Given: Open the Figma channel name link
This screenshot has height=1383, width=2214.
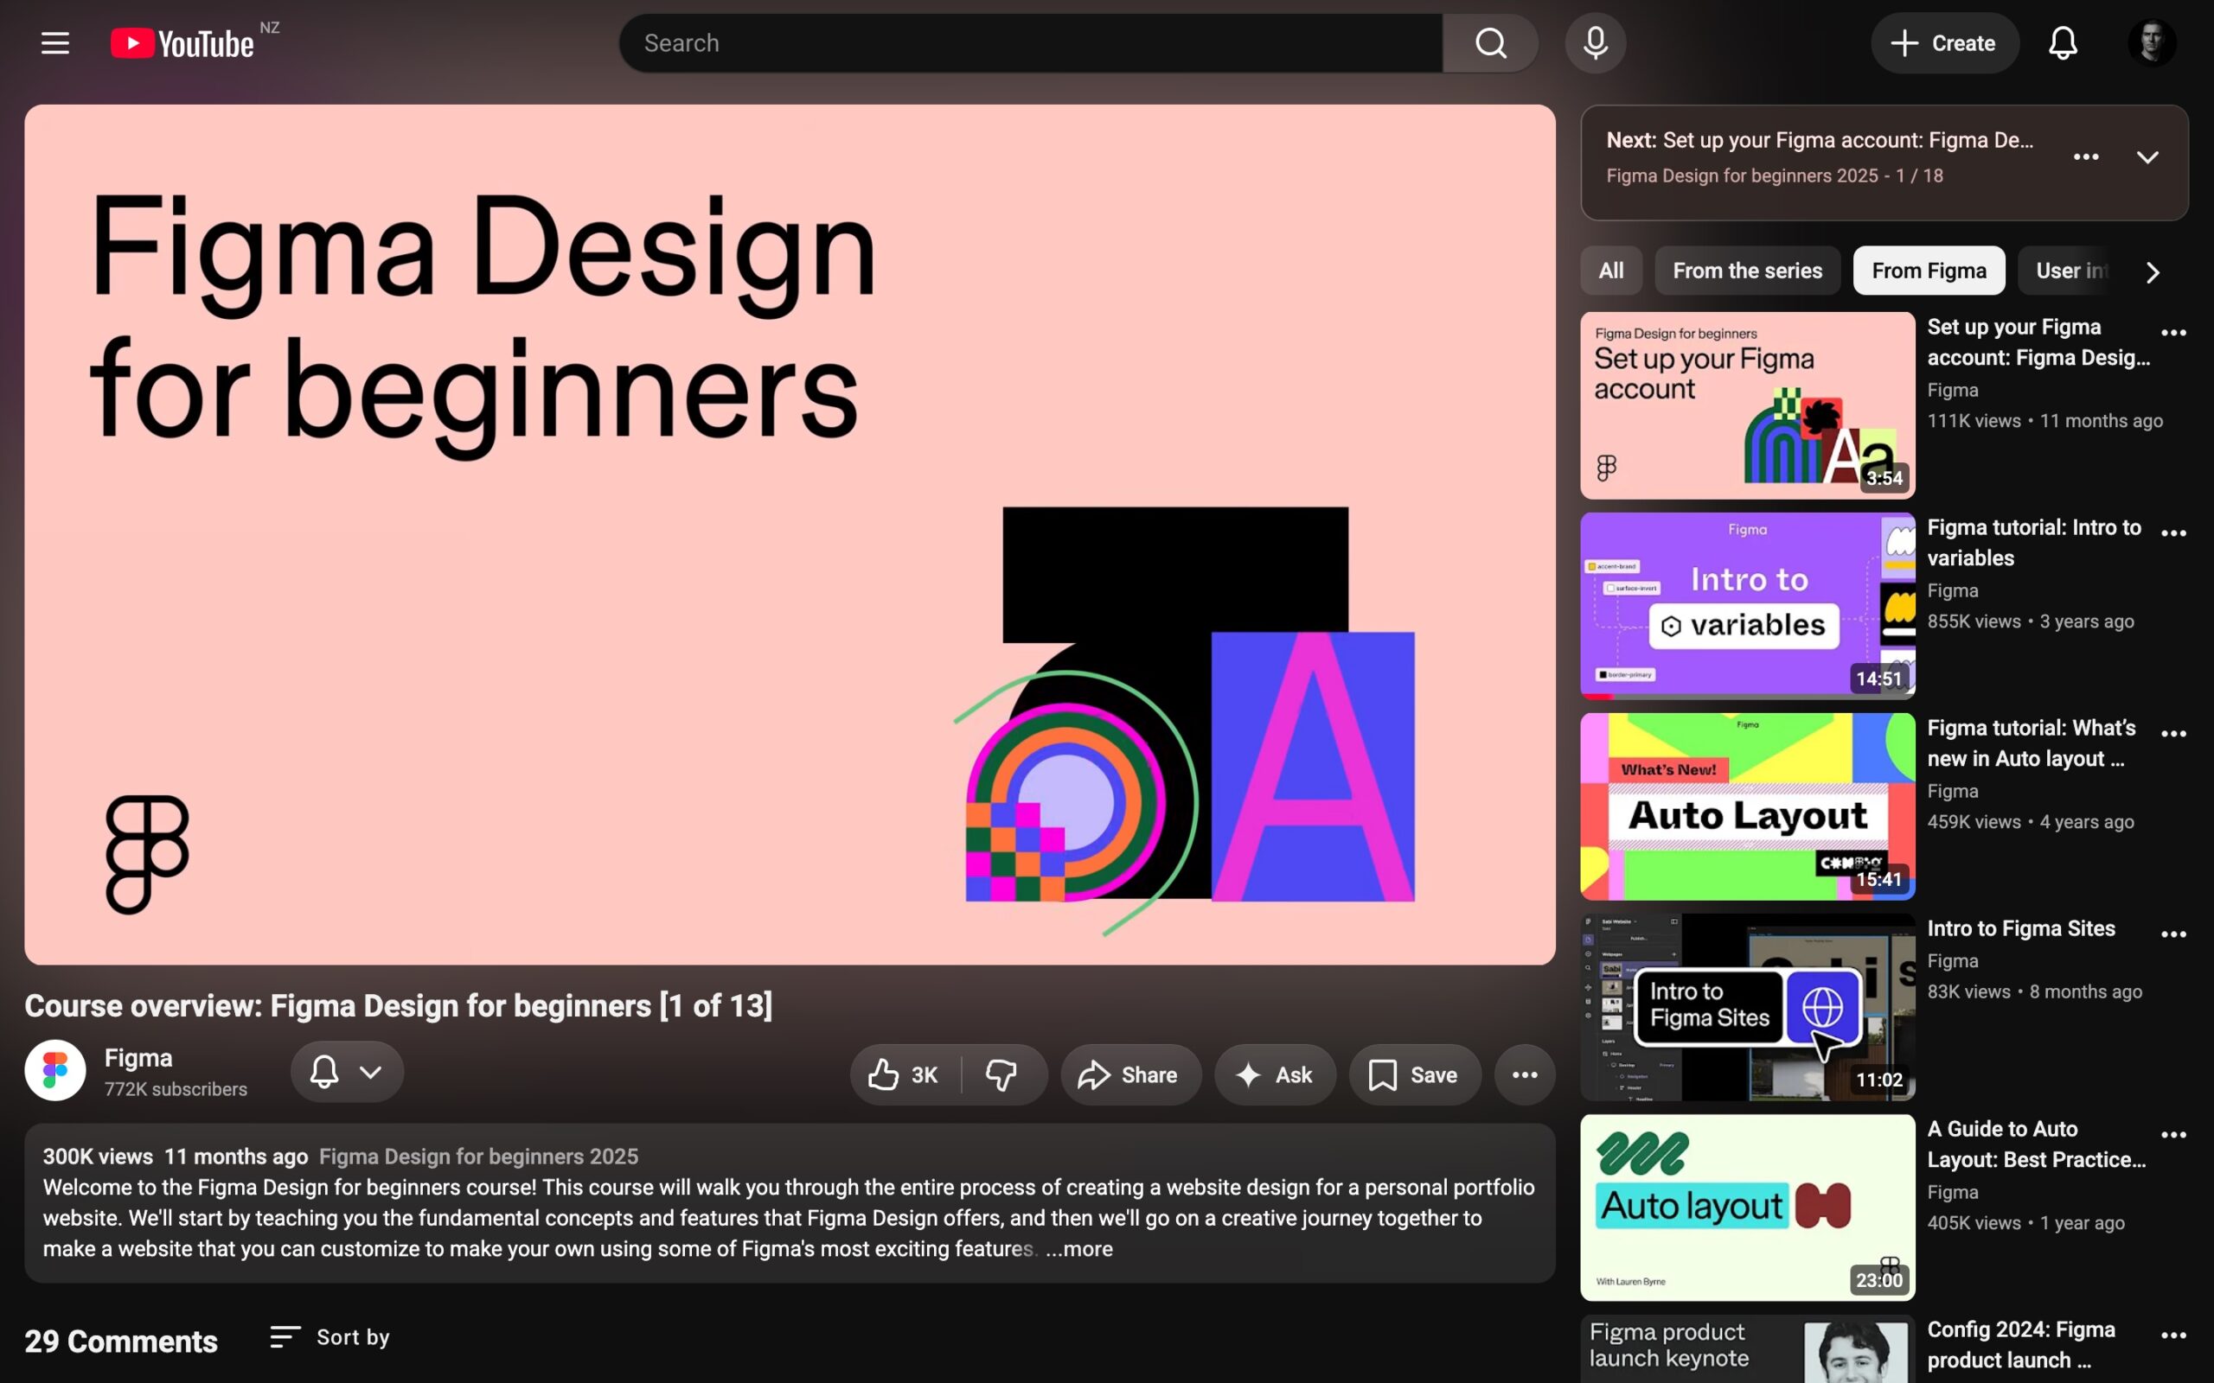Looking at the screenshot, I should pos(138,1058).
